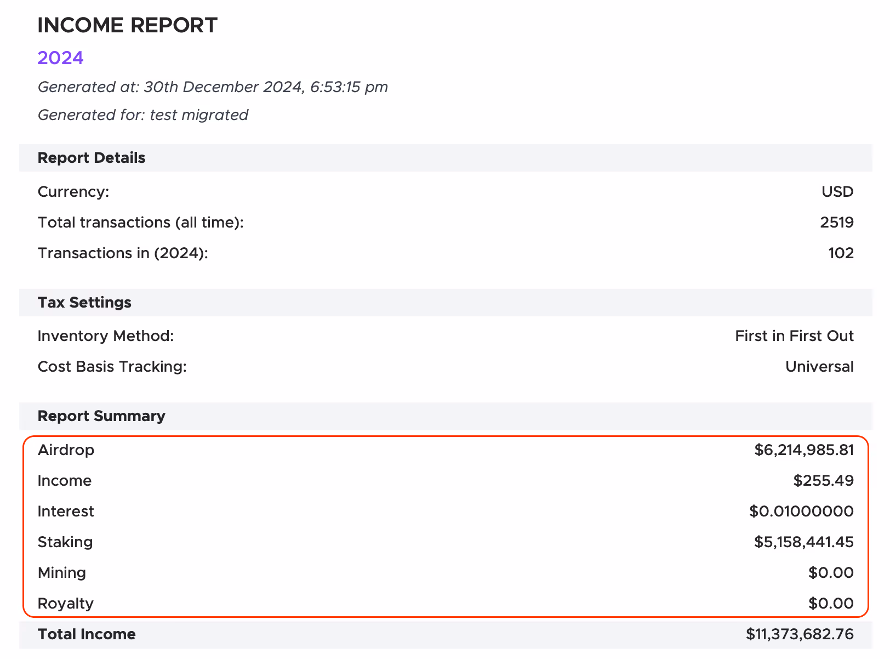Image resolution: width=890 pixels, height=659 pixels.
Task: Click the Total Income label
Action: click(87, 634)
